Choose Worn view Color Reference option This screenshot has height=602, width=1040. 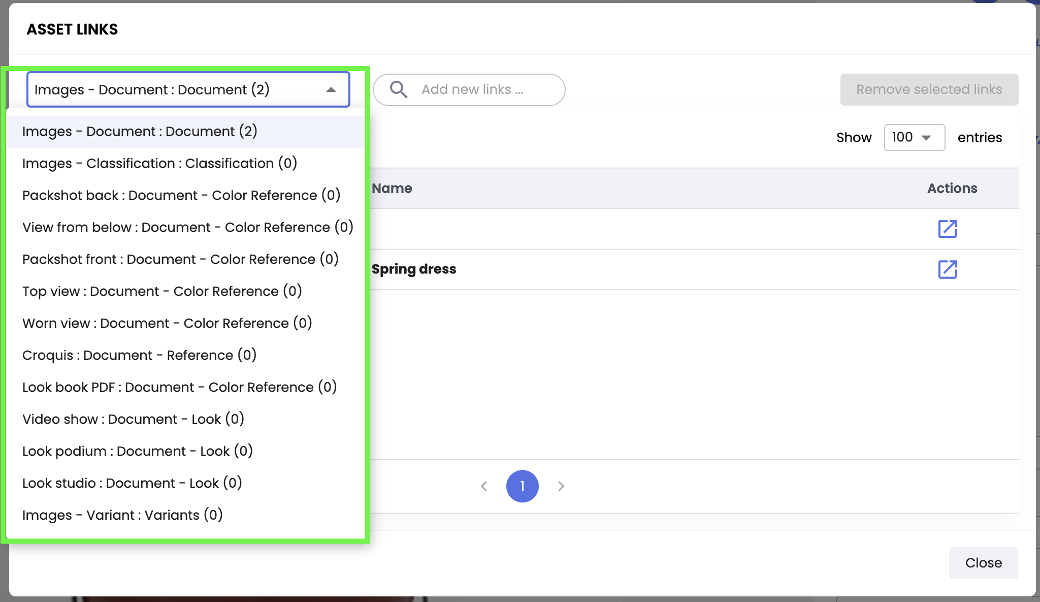click(167, 323)
